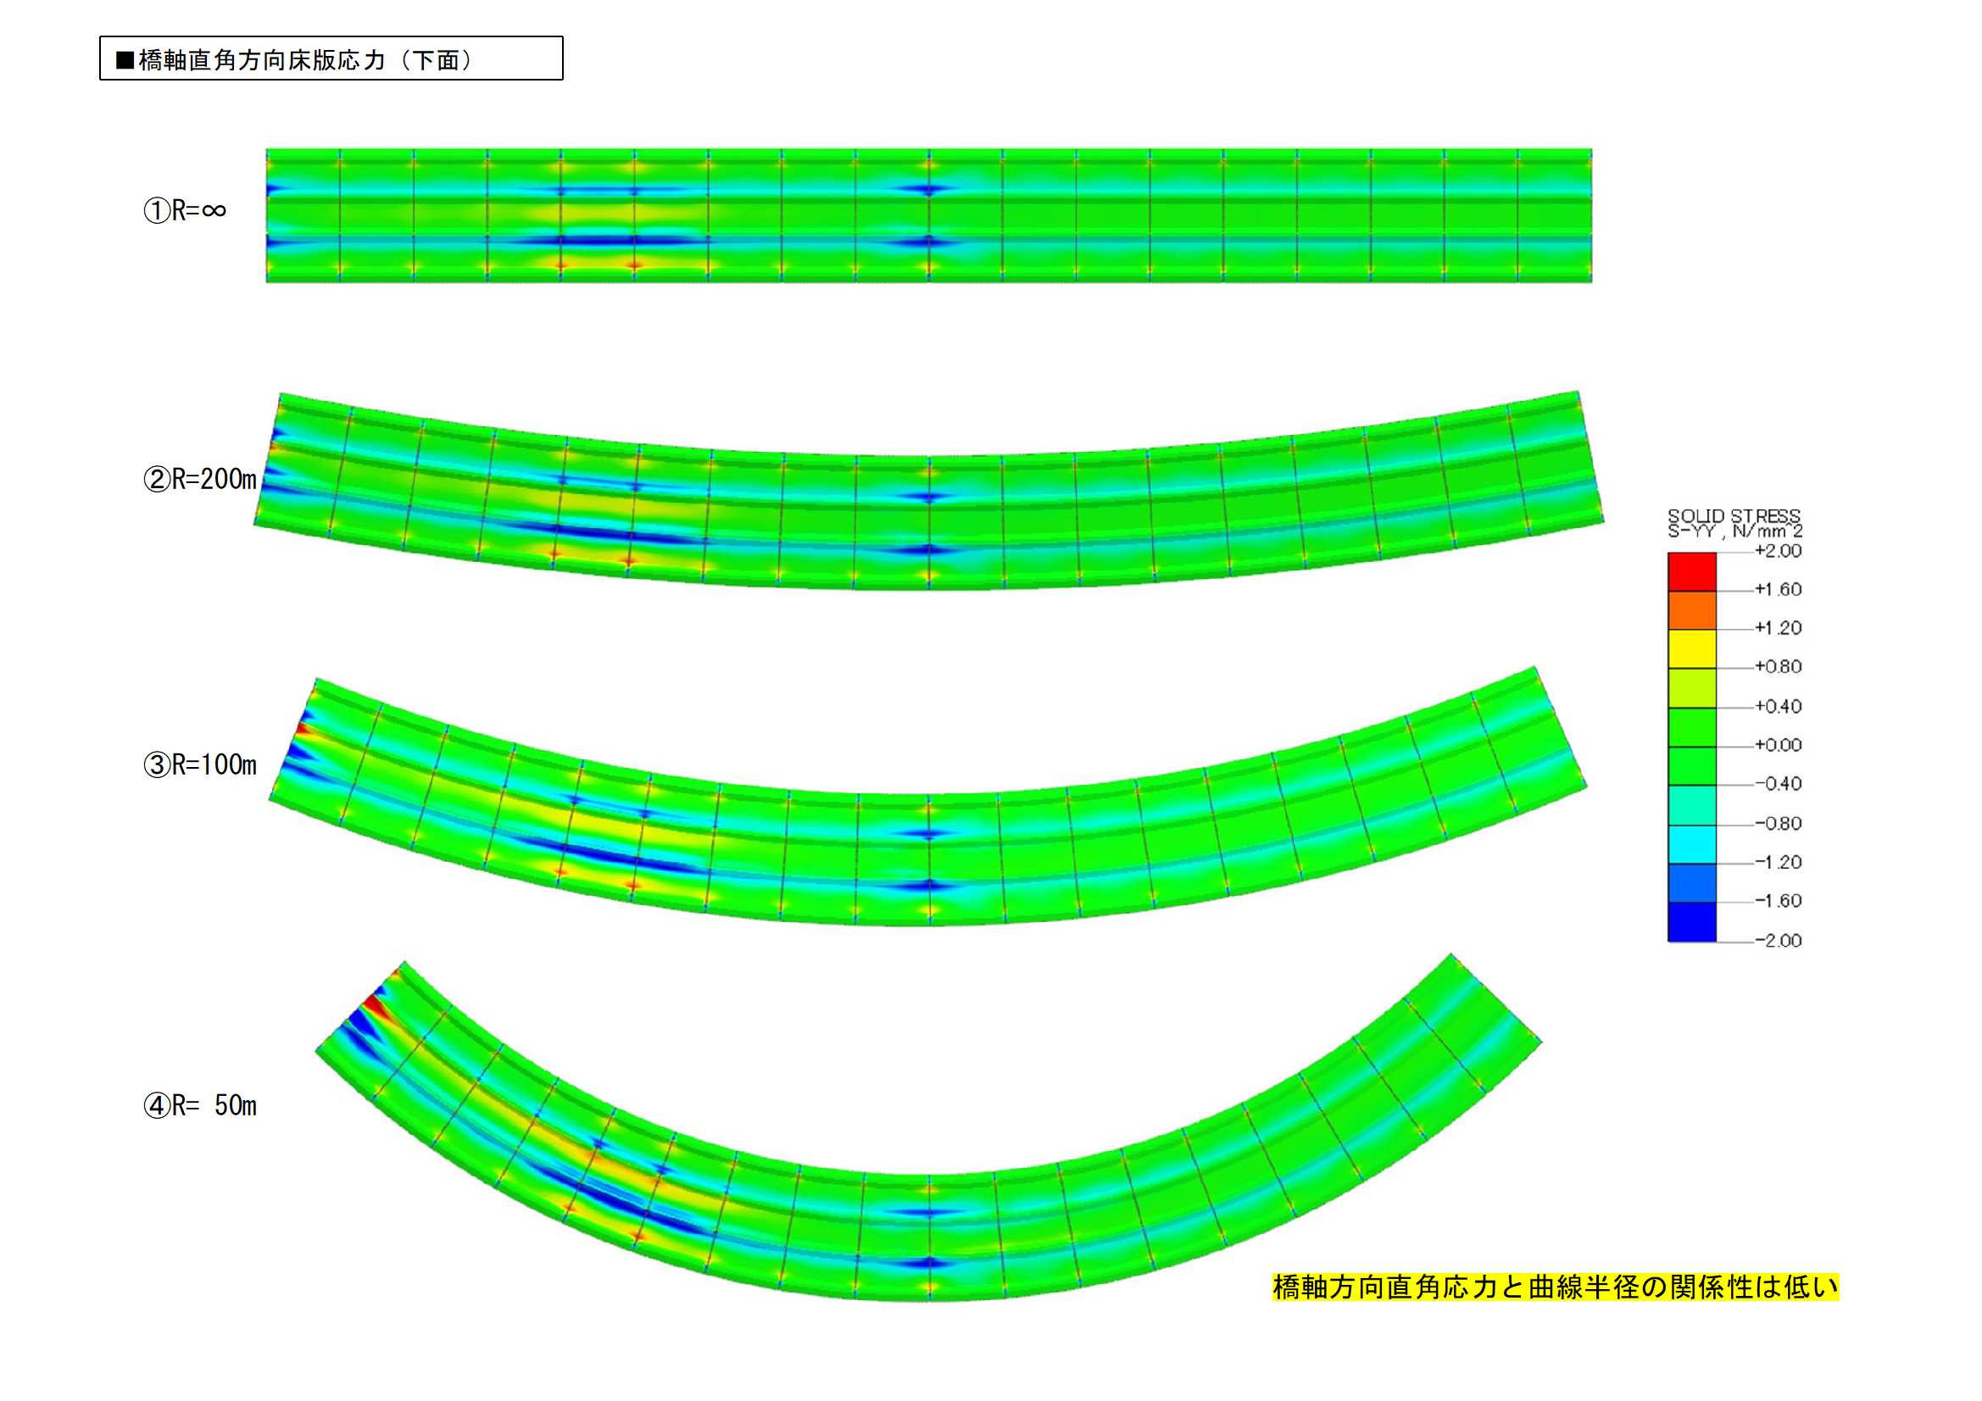Click the S-YY, N/mm^2 legend subtitle
This screenshot has height=1401, width=1982.
[x=1734, y=531]
